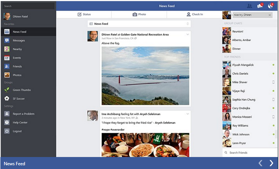
Task: Click Aryeh Selekman name in post header
Action: pos(150,114)
